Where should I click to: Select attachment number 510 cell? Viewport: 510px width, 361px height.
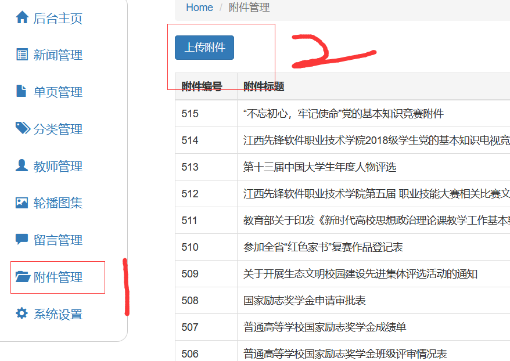click(x=206, y=247)
